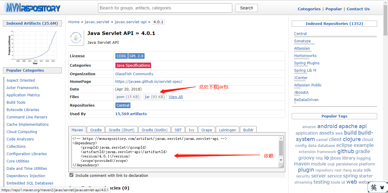The height and width of the screenshot is (193, 388).
Task: Open the Java Specifications category tag
Action: [x=133, y=65]
